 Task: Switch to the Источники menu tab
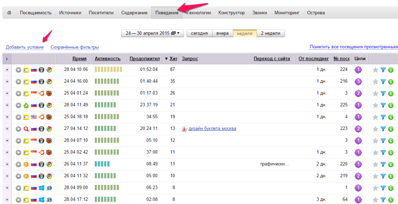[x=70, y=13]
